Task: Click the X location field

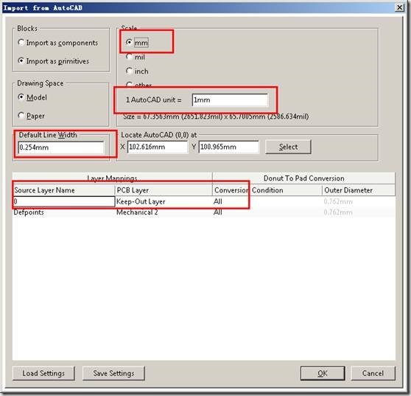Action: coord(158,147)
